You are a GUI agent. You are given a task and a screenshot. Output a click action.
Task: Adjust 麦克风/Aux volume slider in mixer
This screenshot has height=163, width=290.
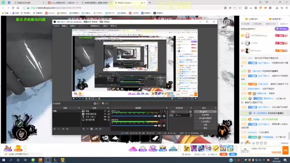coord(134,116)
